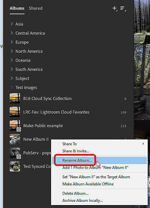Expand the Oceania folder chevron
Viewport: 150px width, 208px height.
(12, 60)
